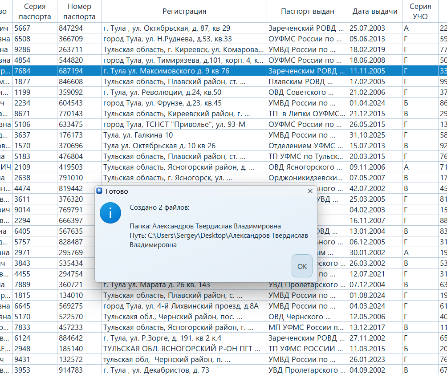Screen dimensions: 447x374
Task: Click the date cell 16.11.2007
Action: click(x=375, y=221)
